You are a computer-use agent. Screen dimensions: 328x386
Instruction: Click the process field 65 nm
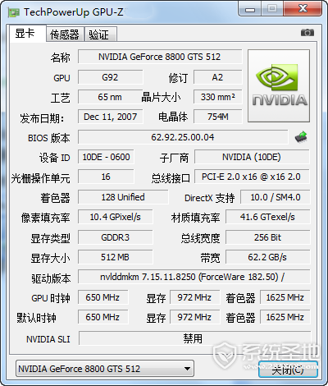point(110,97)
